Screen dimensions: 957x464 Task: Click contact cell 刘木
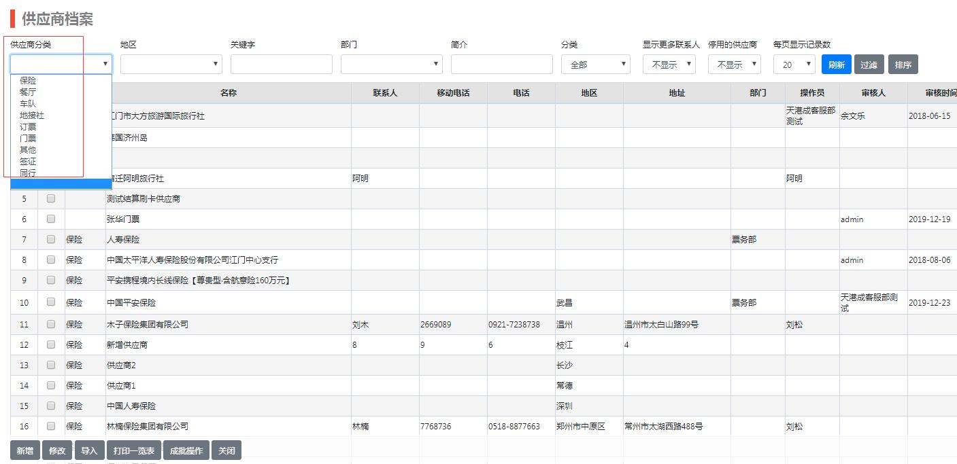coord(360,325)
